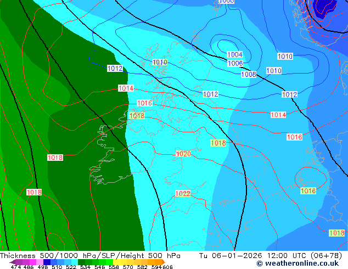The height and width of the screenshot is (269, 348).
Task: Click legend value 474
Action: (x=16, y=267)
